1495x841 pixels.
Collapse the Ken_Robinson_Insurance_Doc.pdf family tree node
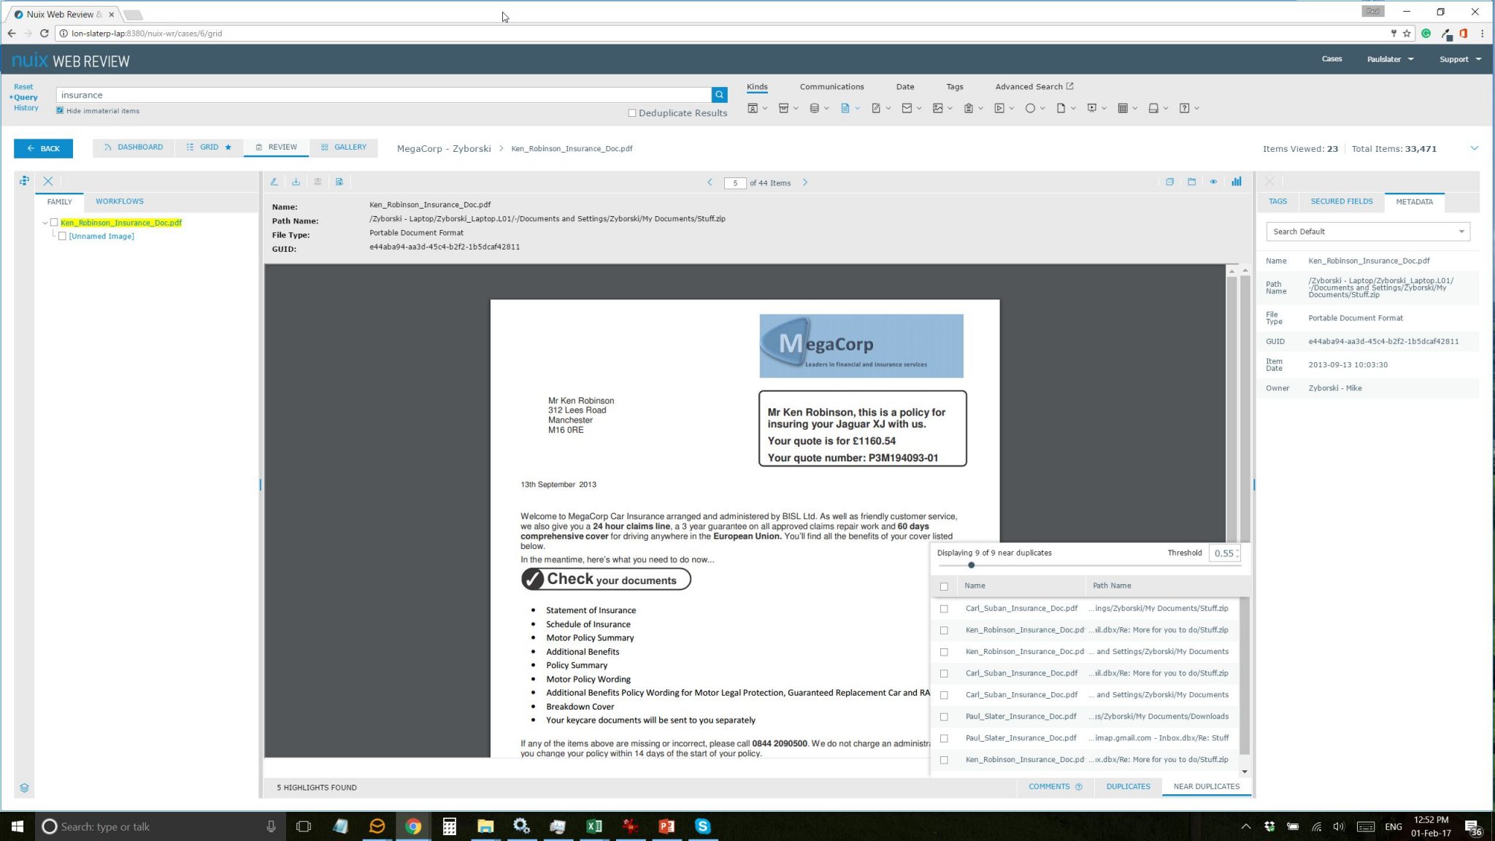[x=45, y=223]
